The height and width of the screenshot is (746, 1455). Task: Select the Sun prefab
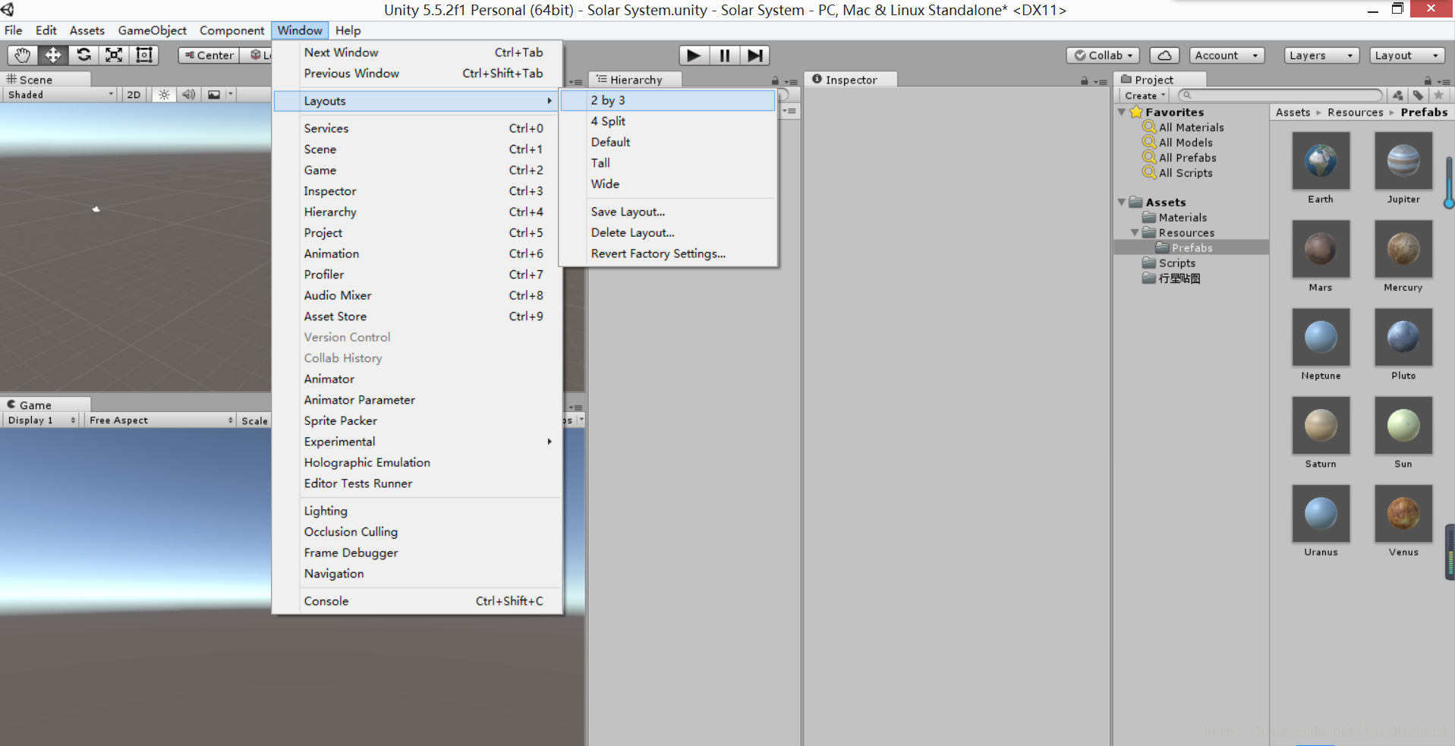(1403, 425)
